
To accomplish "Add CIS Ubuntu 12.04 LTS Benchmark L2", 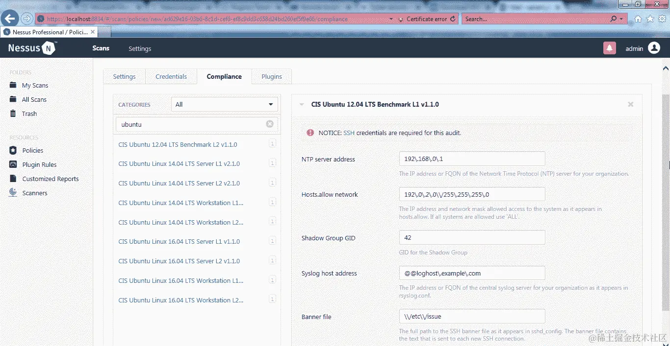I will (x=178, y=144).
